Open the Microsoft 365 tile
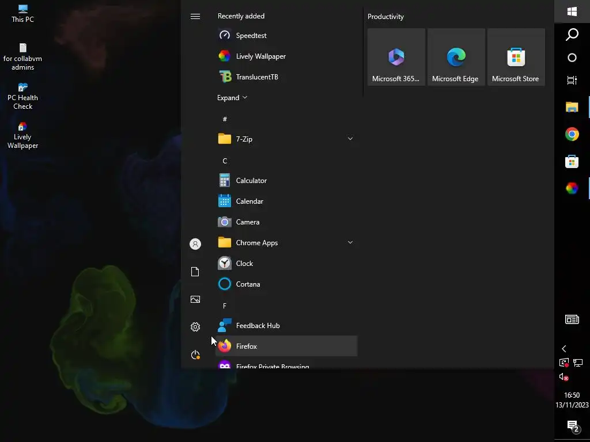 click(396, 57)
